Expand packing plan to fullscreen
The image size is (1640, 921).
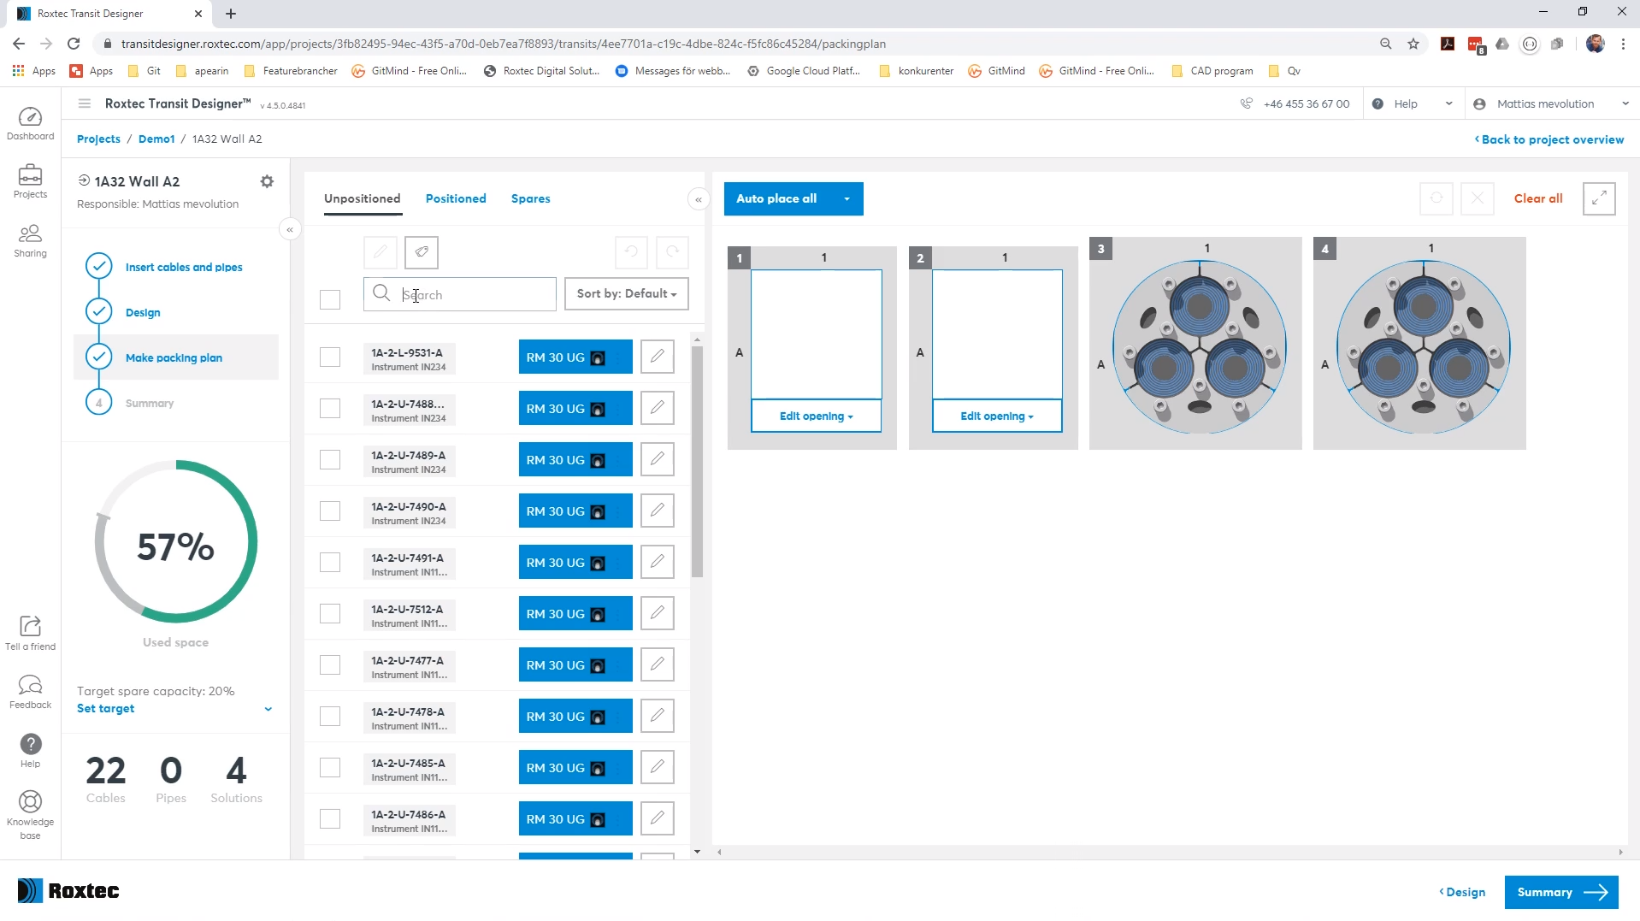(1598, 198)
